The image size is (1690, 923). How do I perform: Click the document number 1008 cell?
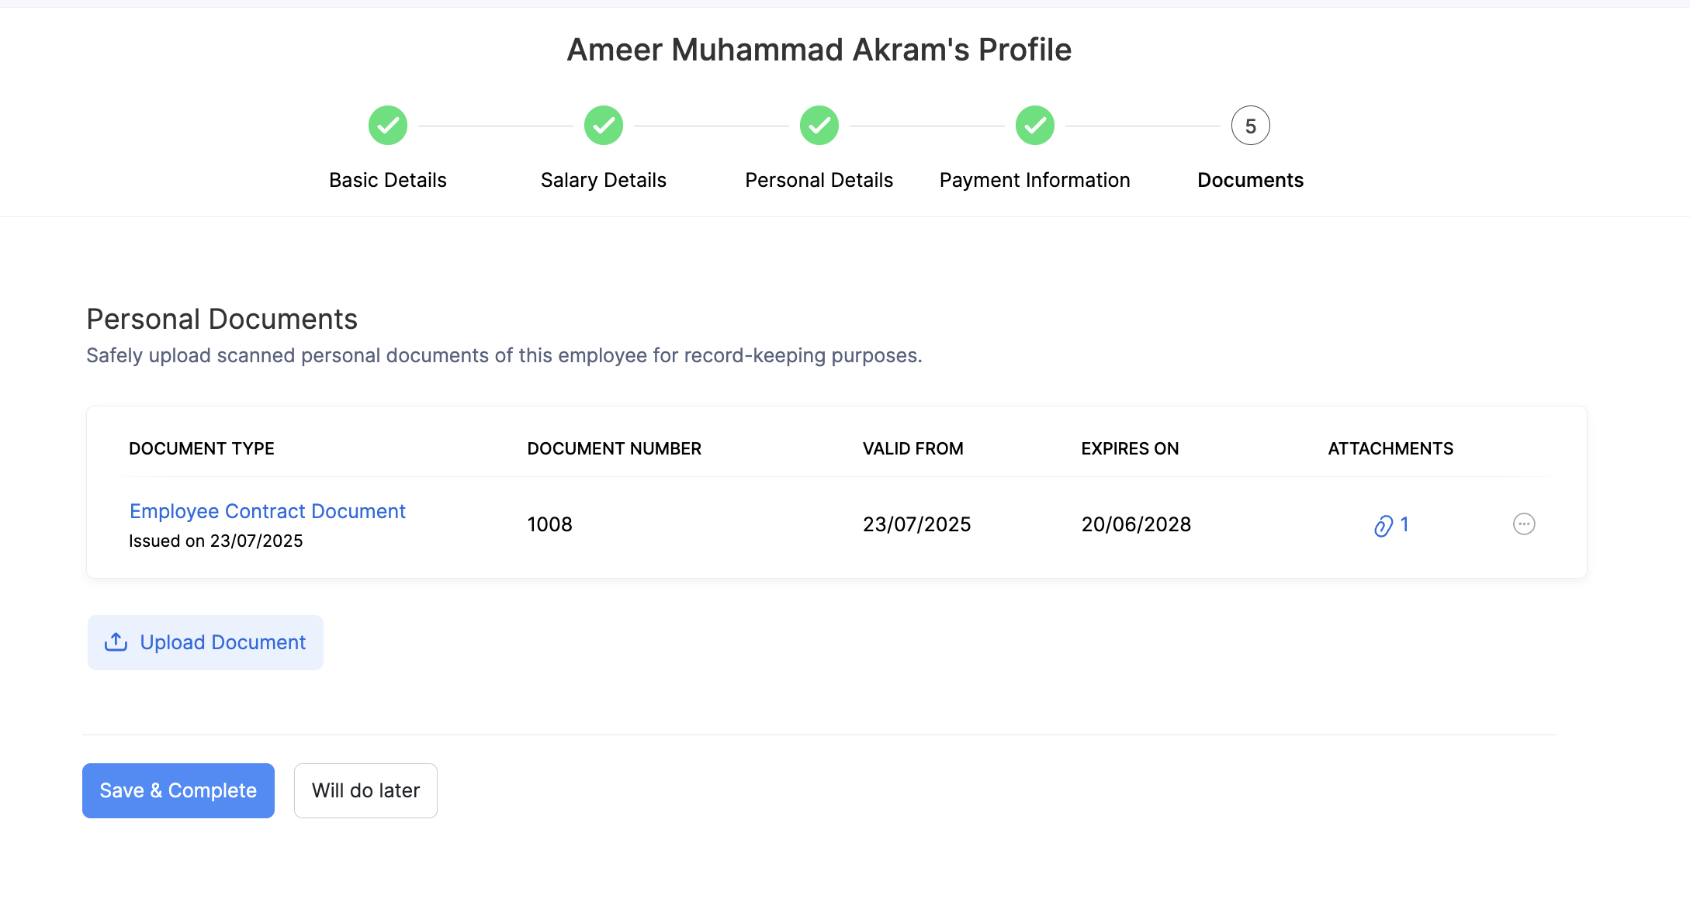click(x=550, y=525)
